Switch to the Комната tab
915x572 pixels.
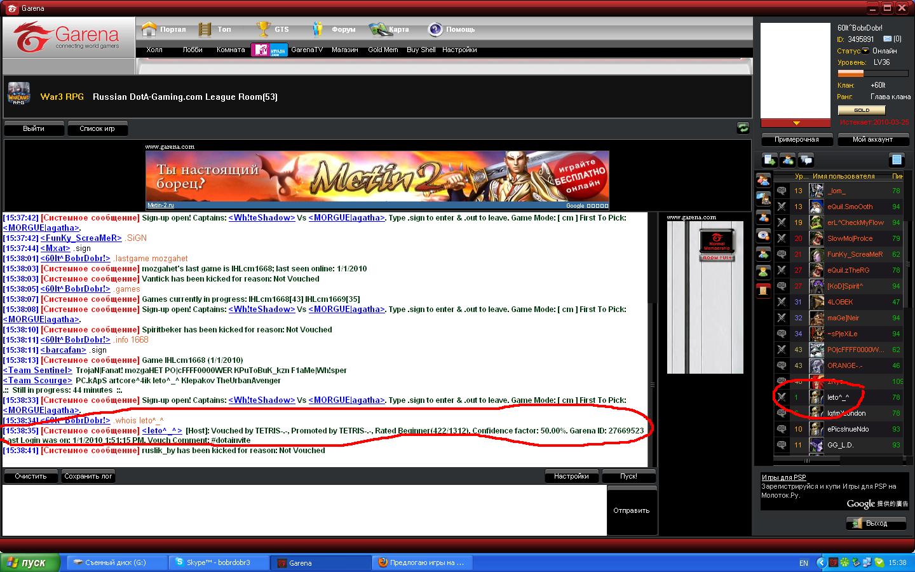coord(230,50)
